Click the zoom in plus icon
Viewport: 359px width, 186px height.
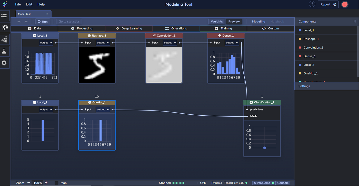pos(46,183)
